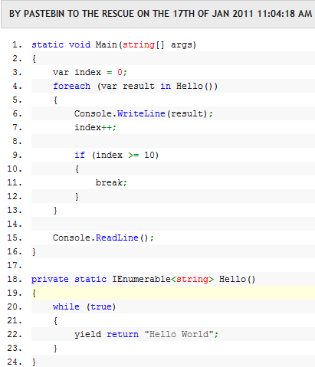Select the line 'var index = 0;'

[x=90, y=72]
